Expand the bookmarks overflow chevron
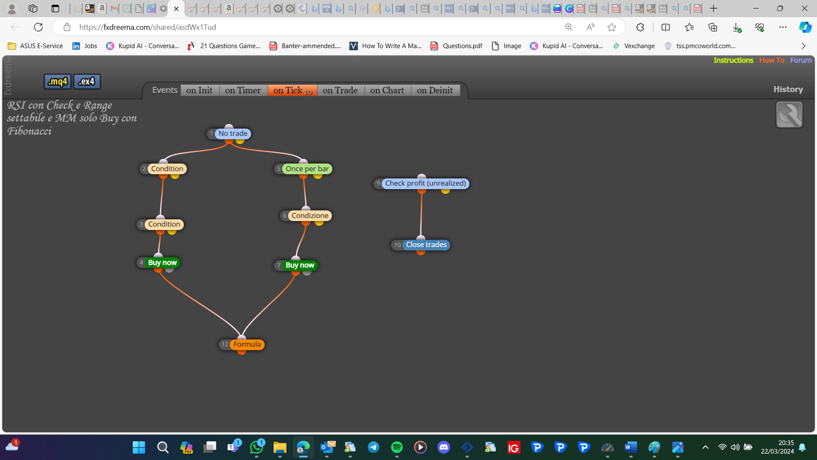817x460 pixels. pyautogui.click(x=803, y=46)
